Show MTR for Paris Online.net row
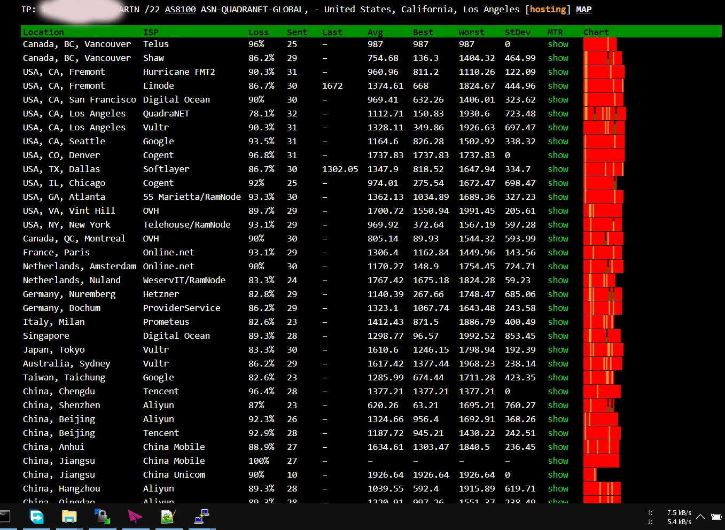The image size is (725, 530). 558,253
